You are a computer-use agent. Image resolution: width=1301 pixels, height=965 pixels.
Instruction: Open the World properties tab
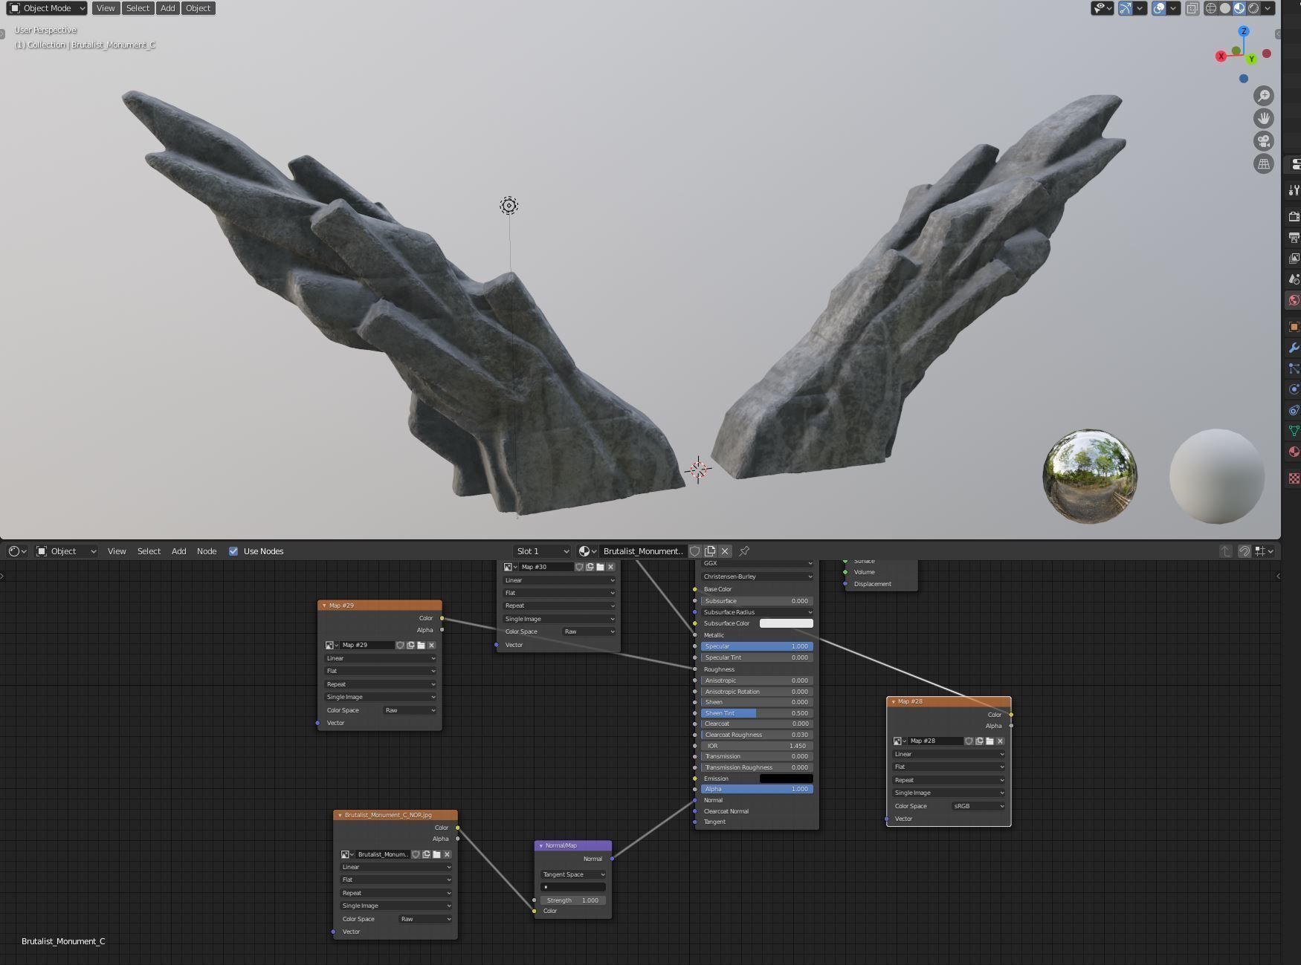pyautogui.click(x=1294, y=300)
